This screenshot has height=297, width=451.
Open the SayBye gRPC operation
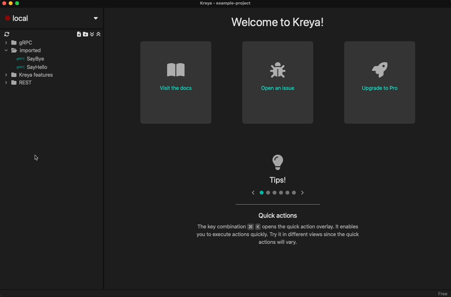35,59
